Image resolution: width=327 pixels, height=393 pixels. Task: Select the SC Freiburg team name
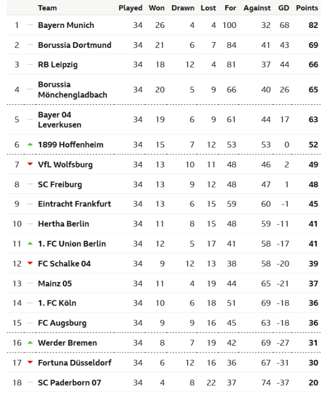(x=60, y=184)
